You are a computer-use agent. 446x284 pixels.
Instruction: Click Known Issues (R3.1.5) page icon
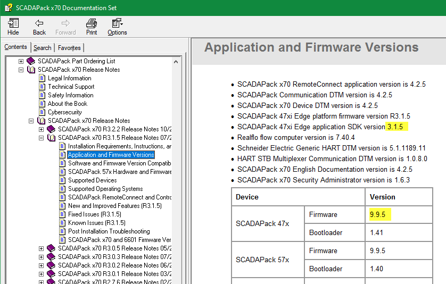62,223
